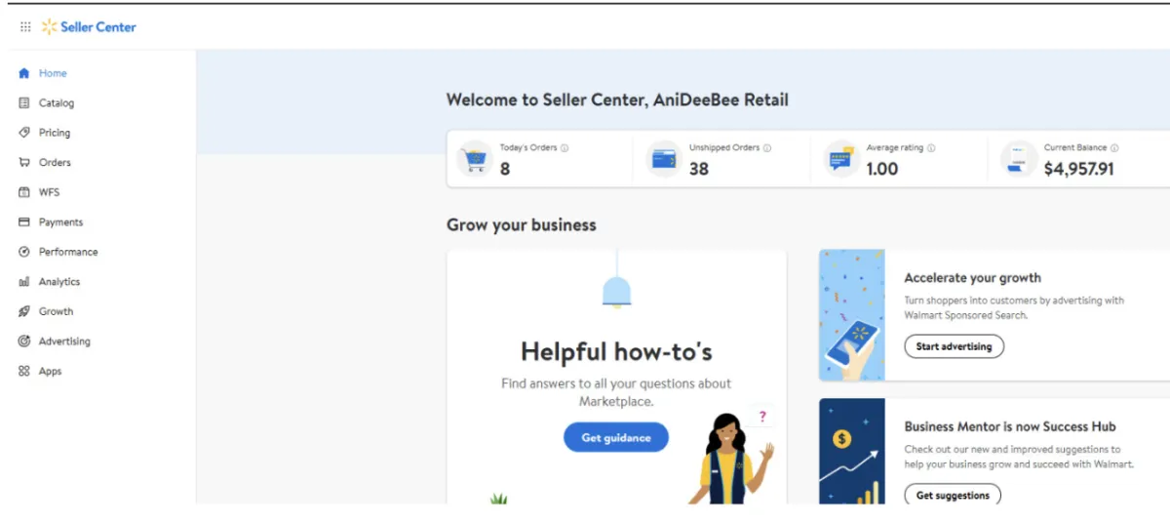Click the Today's Orders value 8

[505, 169]
